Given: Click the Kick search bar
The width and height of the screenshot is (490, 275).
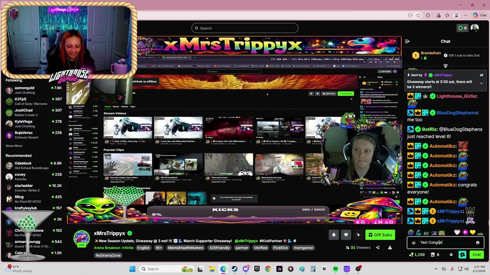Looking at the screenshot, I should (245, 28).
